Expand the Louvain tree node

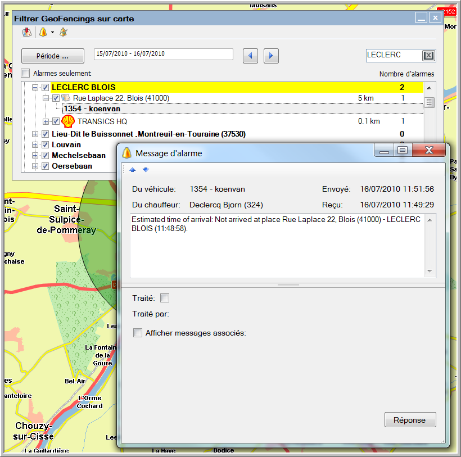[x=35, y=145]
